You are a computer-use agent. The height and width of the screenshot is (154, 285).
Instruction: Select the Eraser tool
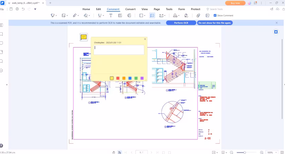[x=86, y=16]
